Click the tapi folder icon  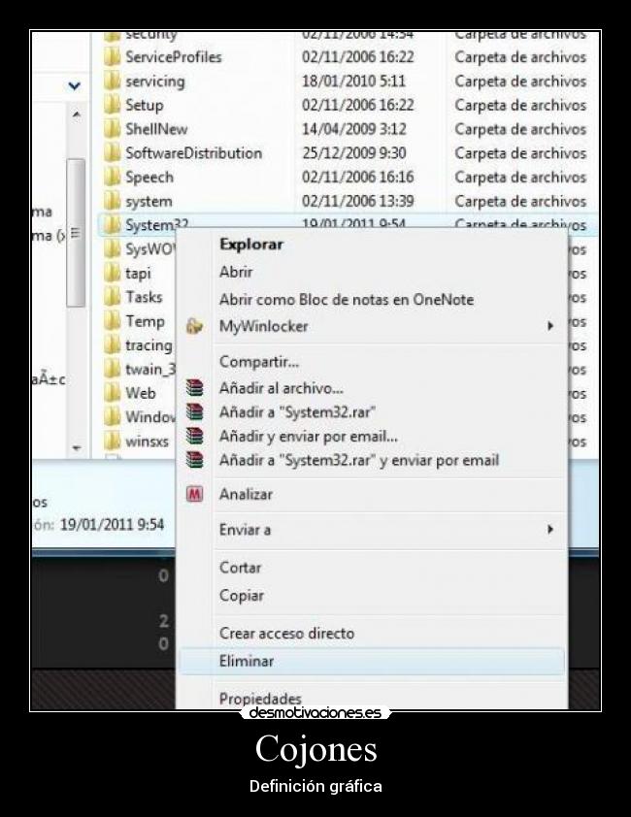tap(112, 273)
